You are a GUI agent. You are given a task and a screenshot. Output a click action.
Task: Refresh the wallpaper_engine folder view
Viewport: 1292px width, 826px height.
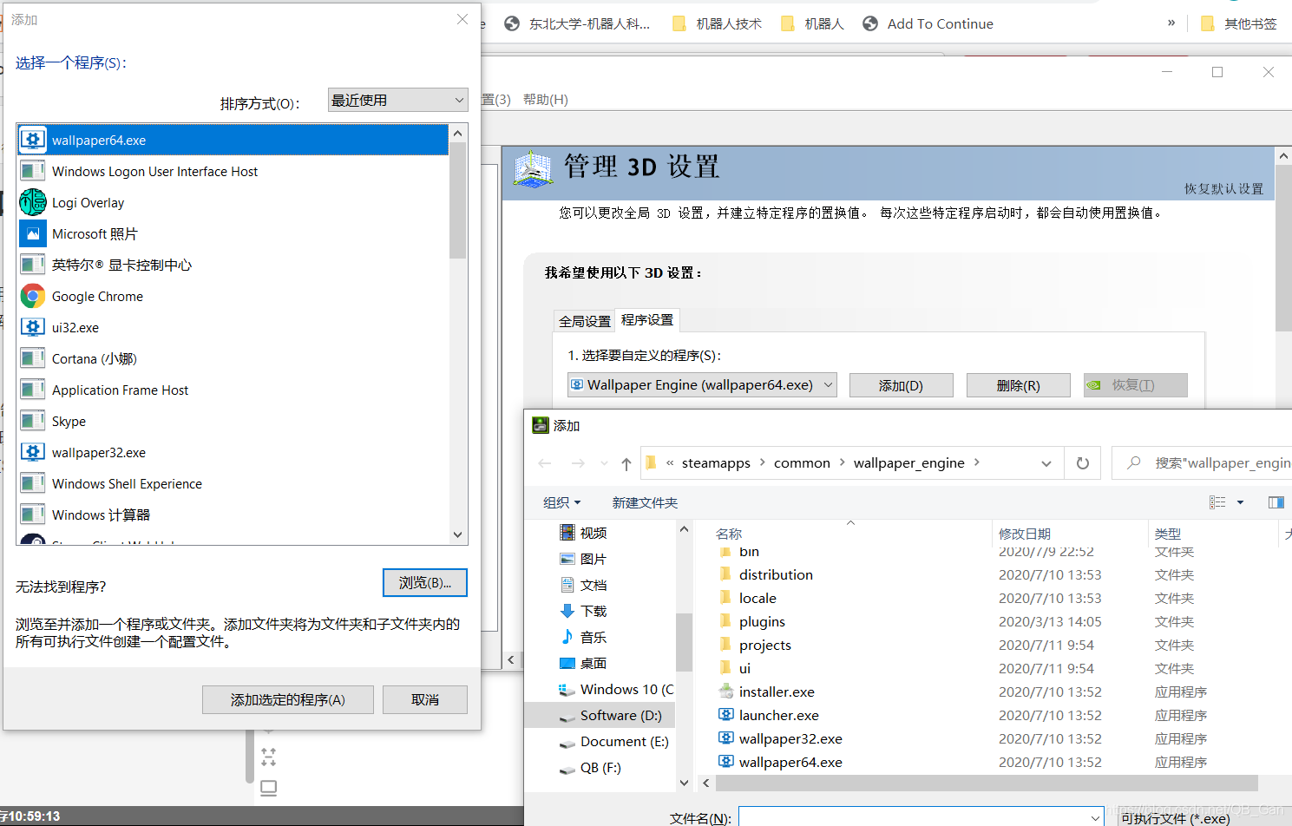[1083, 463]
